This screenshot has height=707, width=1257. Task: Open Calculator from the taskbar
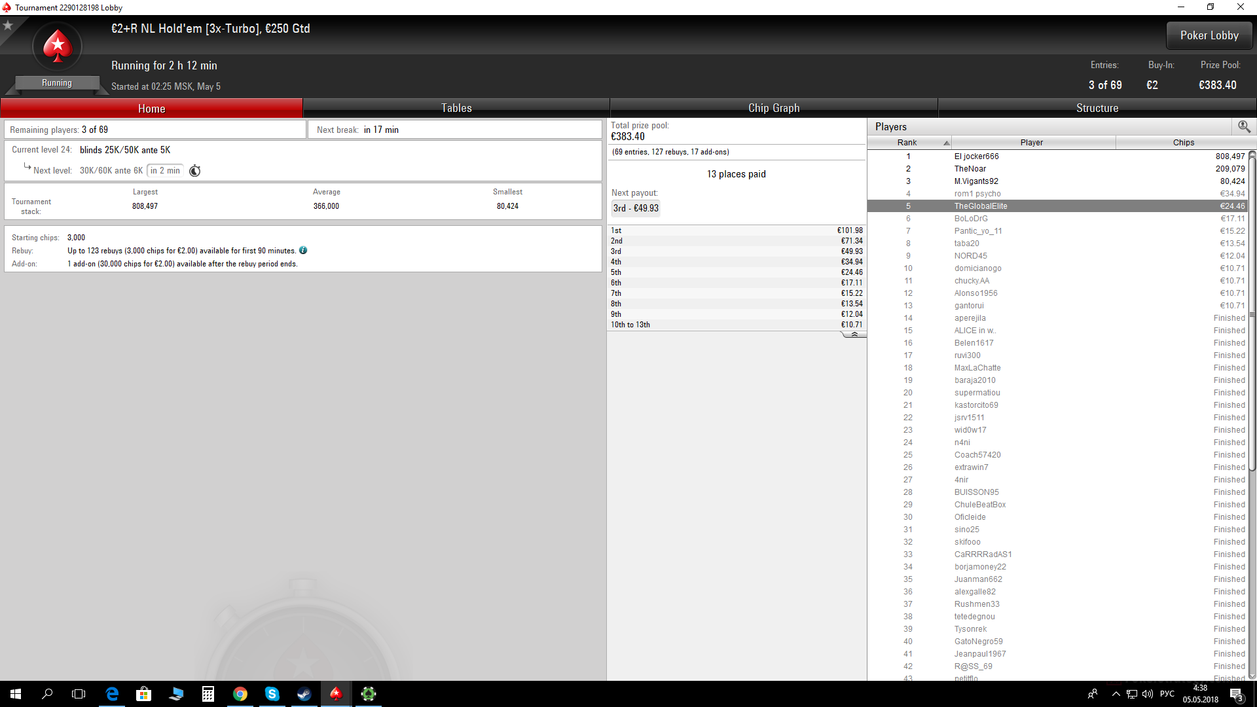(208, 694)
